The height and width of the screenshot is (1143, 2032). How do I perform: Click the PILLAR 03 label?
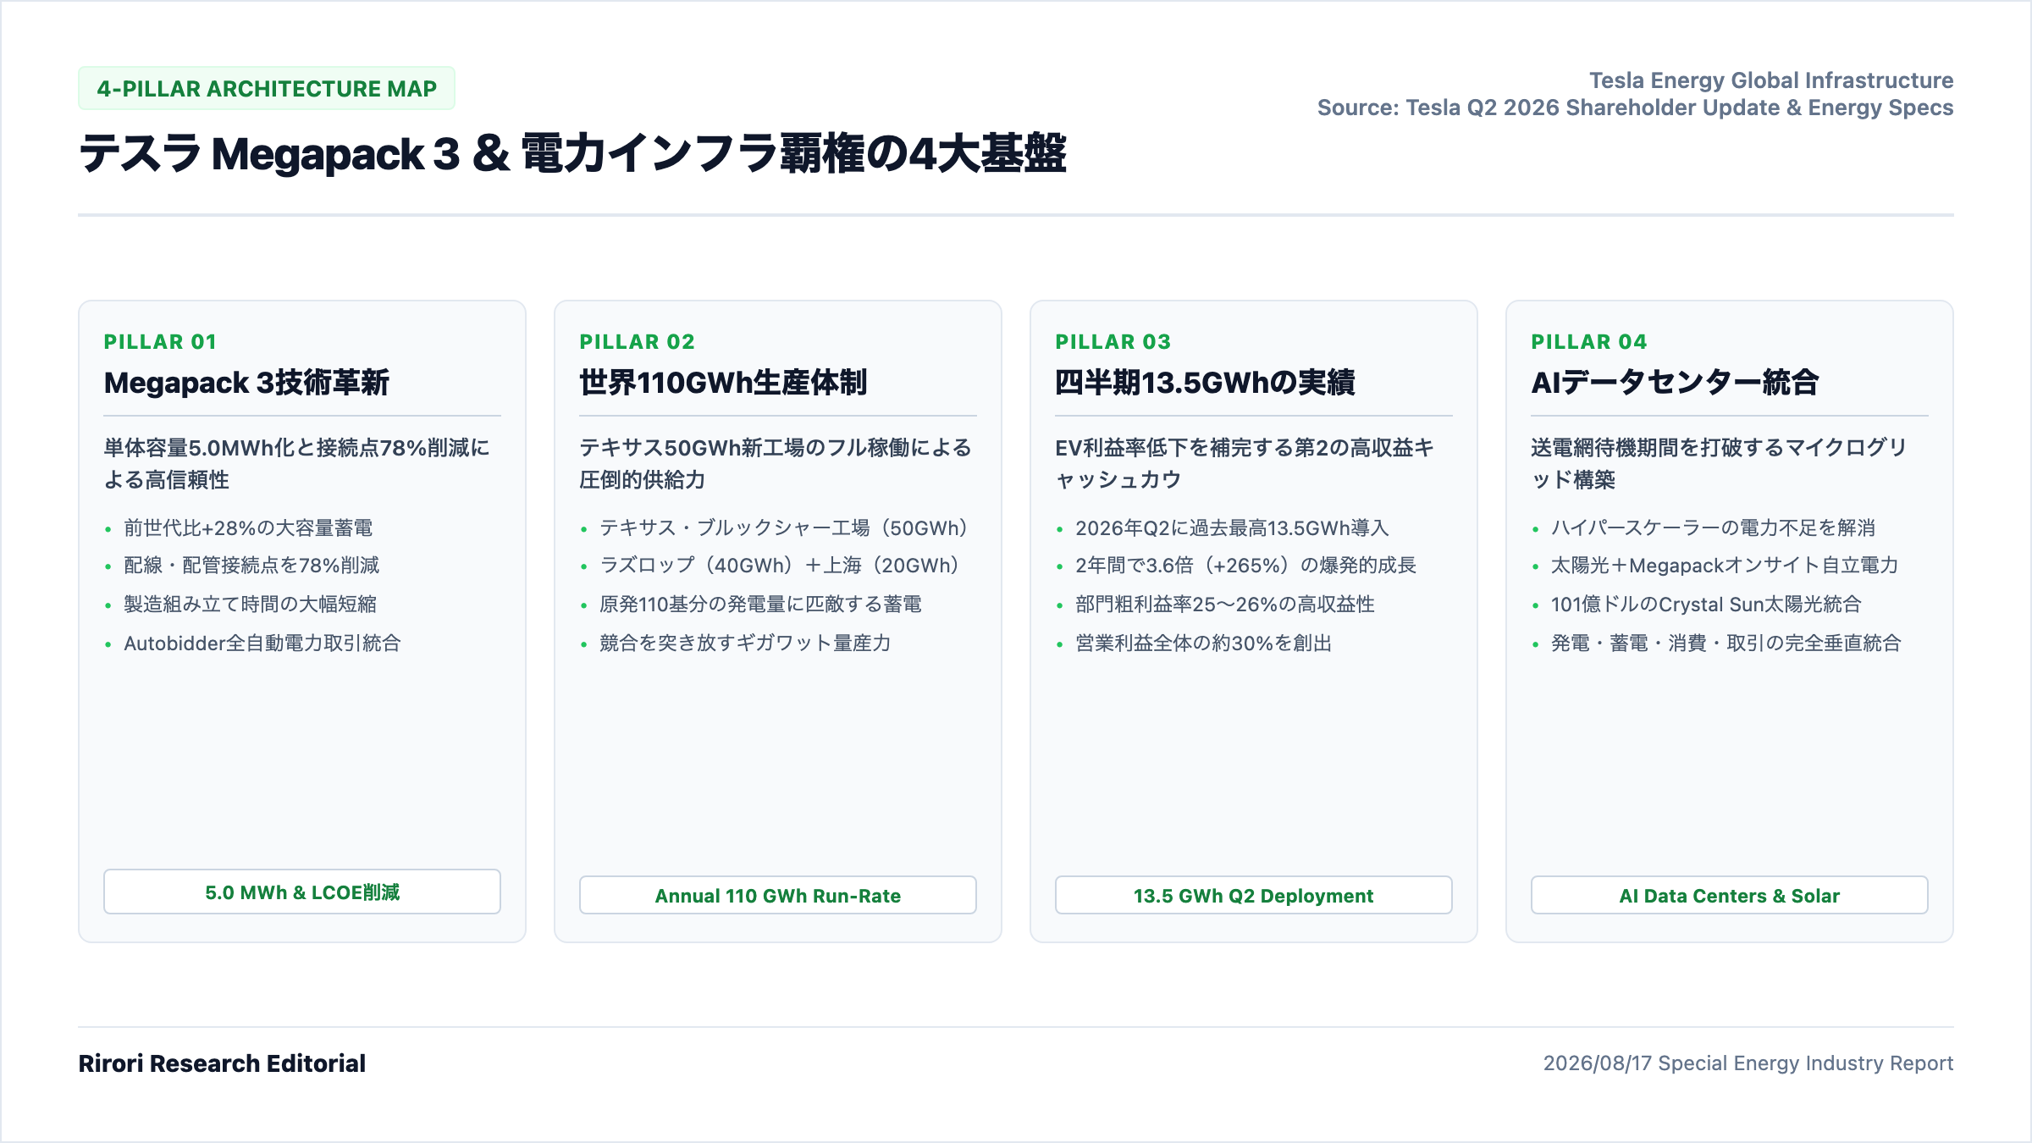1113,342
